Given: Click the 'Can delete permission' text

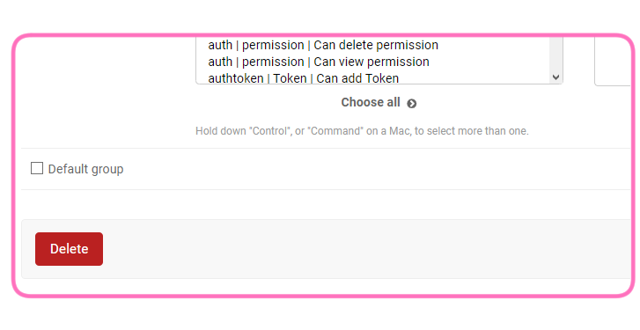Looking at the screenshot, I should 376,45.
